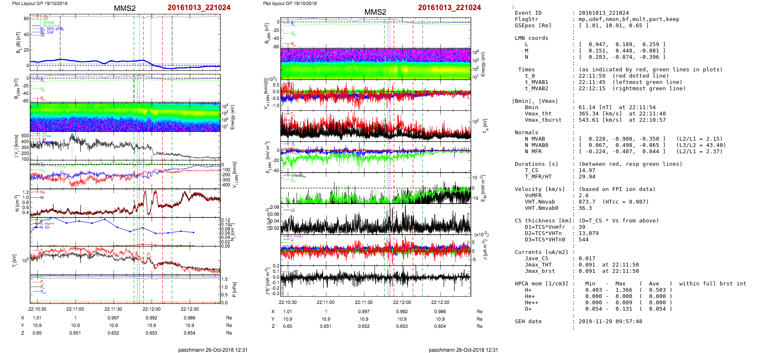Select the VHT.Nmvab0 value '36.3'
Image resolution: width=757 pixels, height=353 pixels.
point(585,208)
